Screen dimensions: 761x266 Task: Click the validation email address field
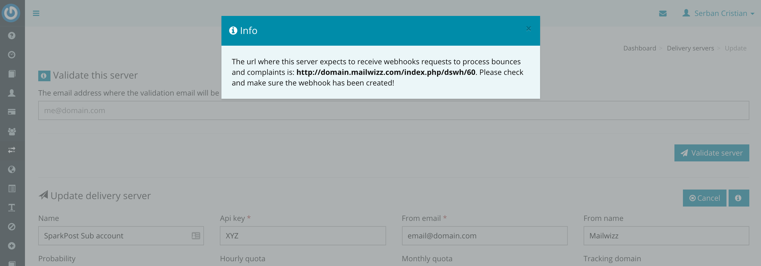(393, 110)
